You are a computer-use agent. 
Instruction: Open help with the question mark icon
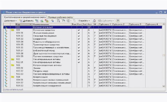[x=118, y=21]
